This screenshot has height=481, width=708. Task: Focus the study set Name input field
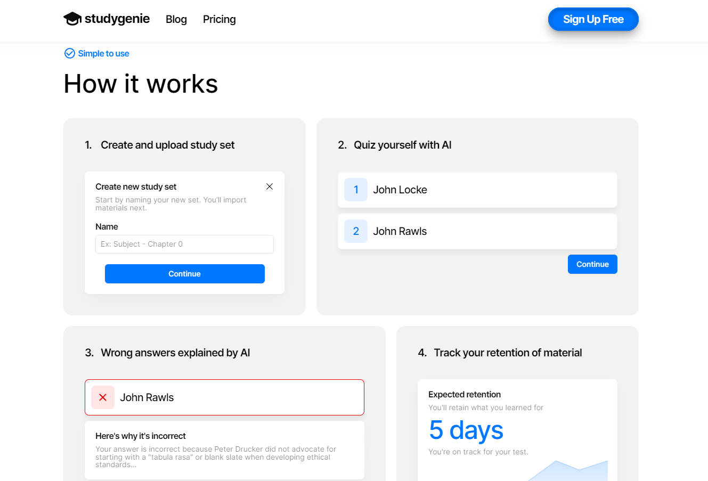184,244
